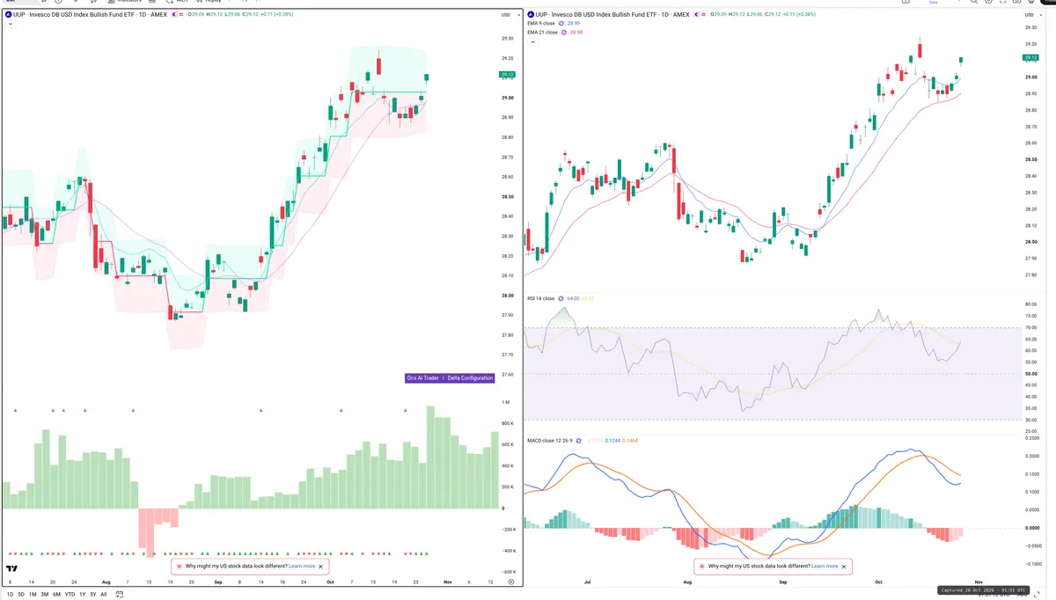Click the purple moon session icon on left chart

click(174, 15)
